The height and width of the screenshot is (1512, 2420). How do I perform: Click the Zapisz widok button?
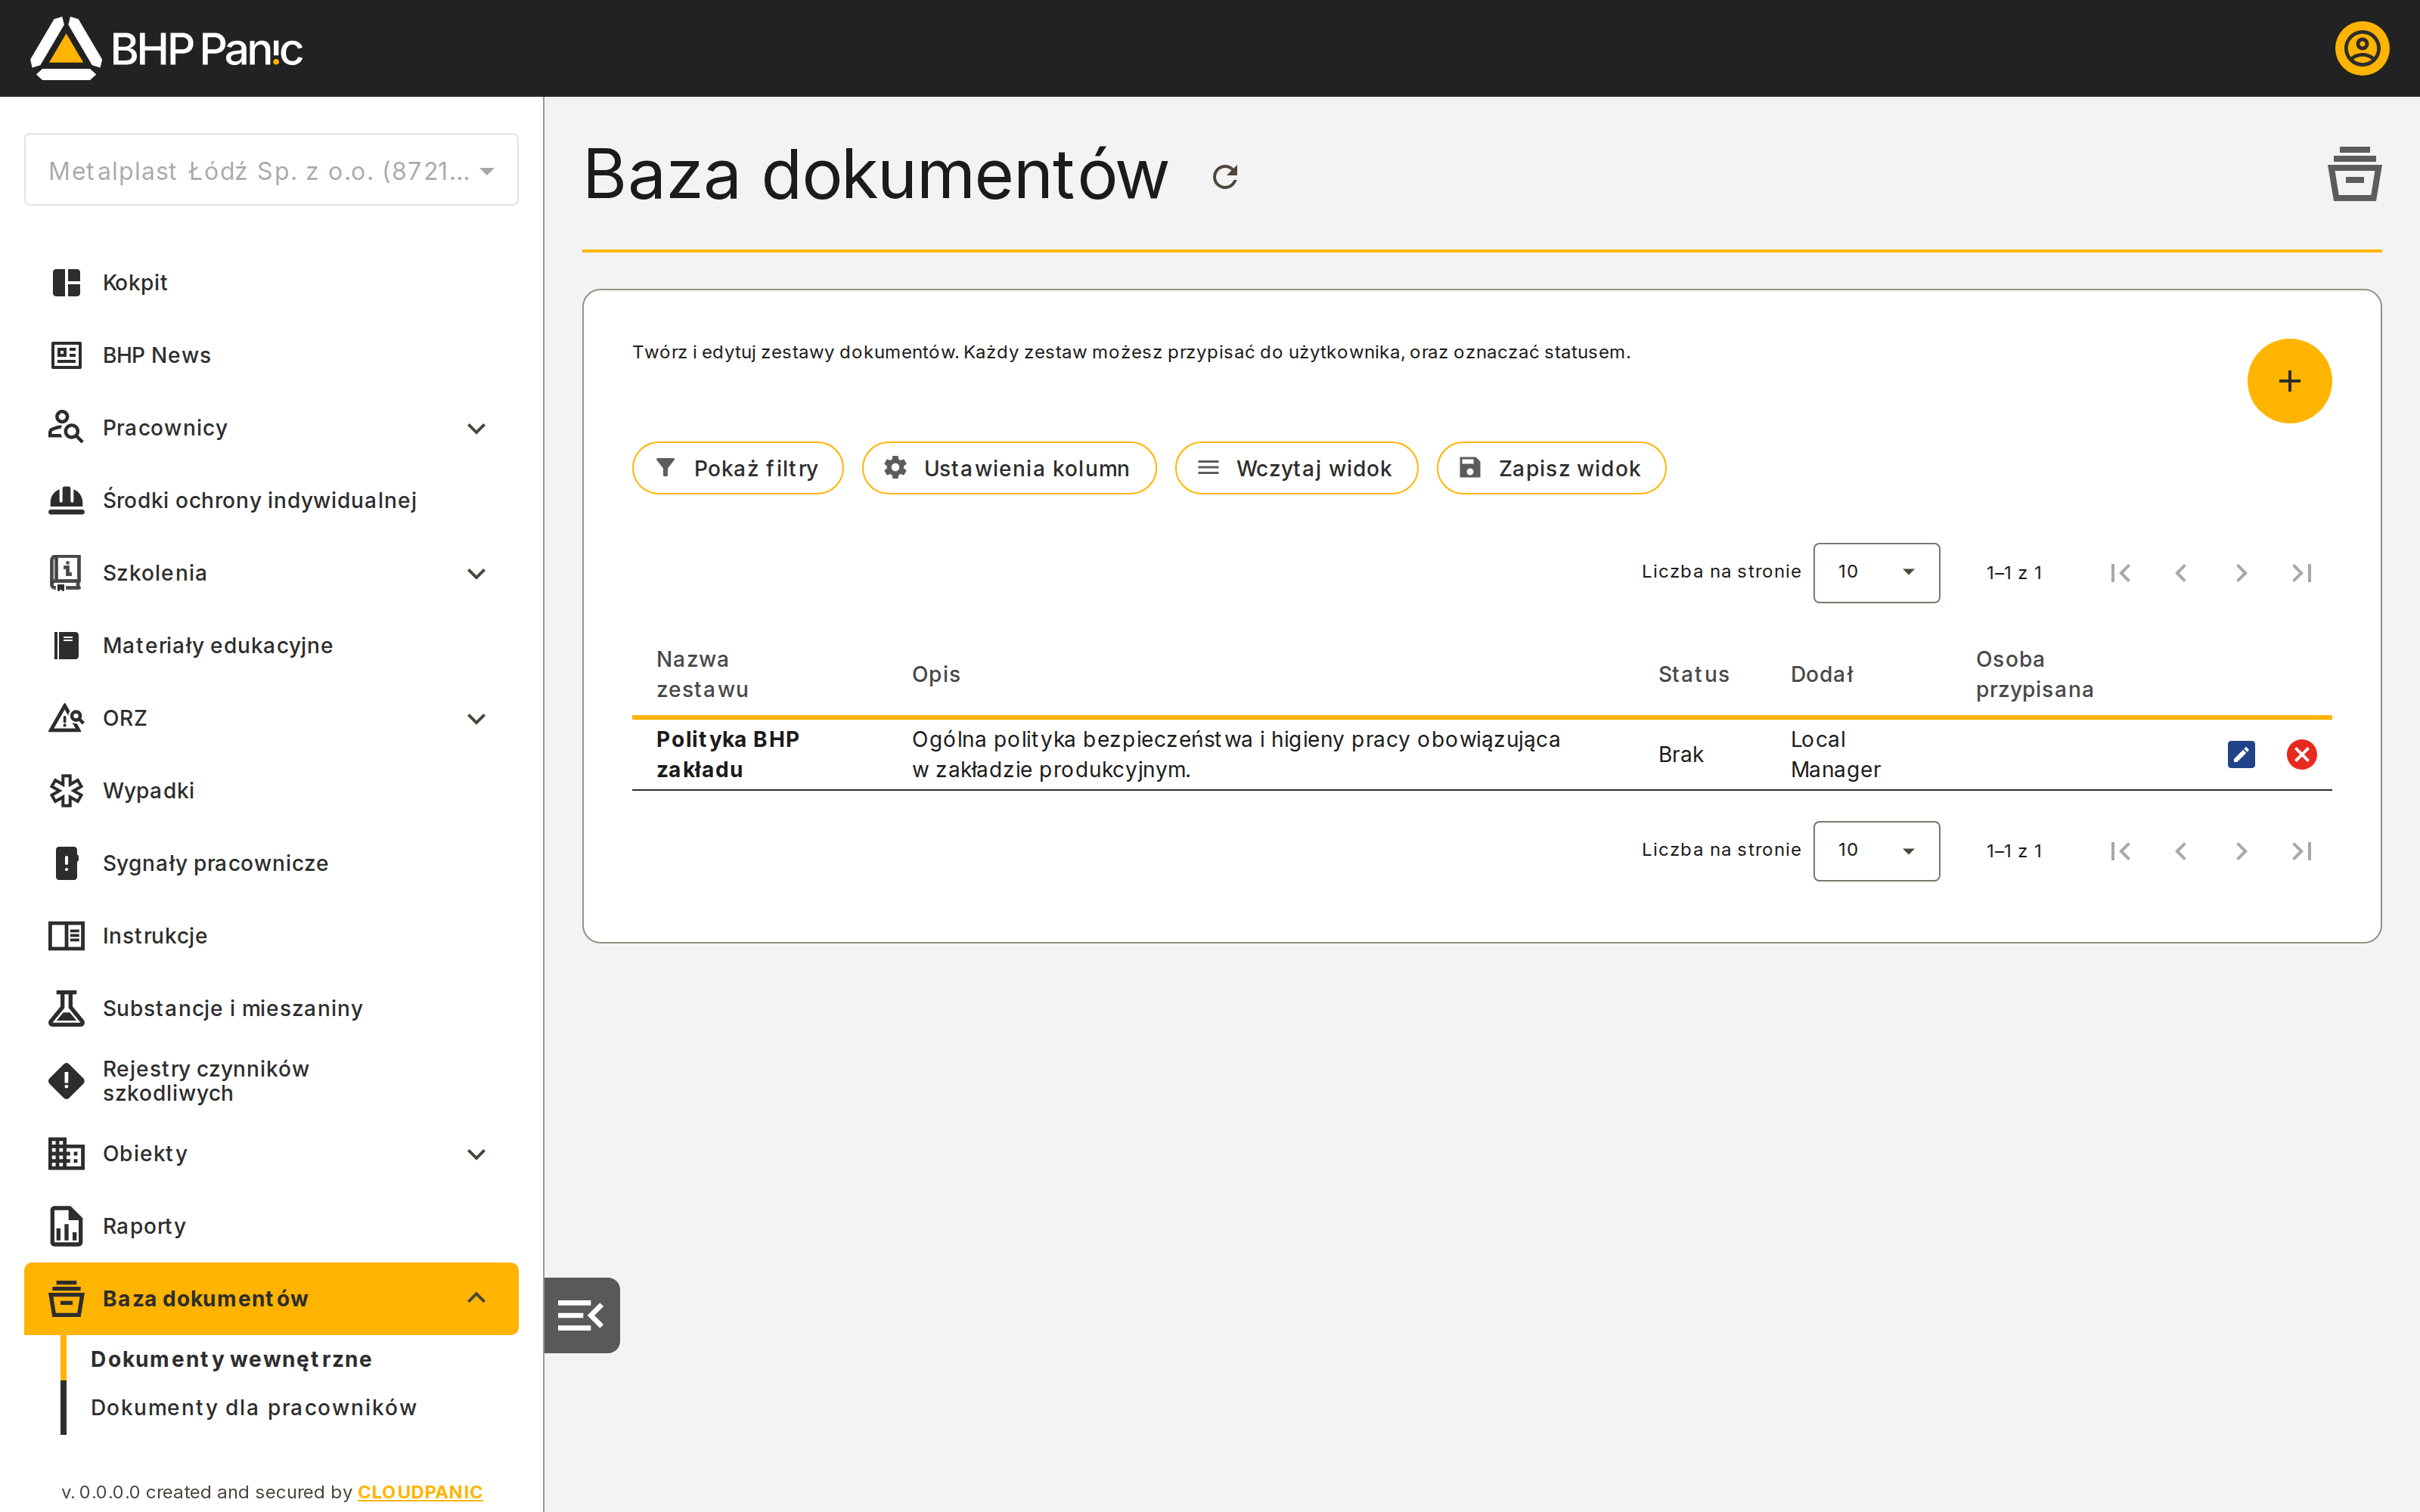coord(1551,468)
